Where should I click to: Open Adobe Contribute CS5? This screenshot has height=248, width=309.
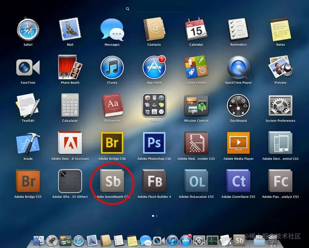[238, 181]
